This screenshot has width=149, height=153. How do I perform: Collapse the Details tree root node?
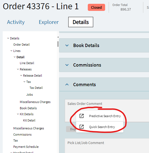coord(8,38)
